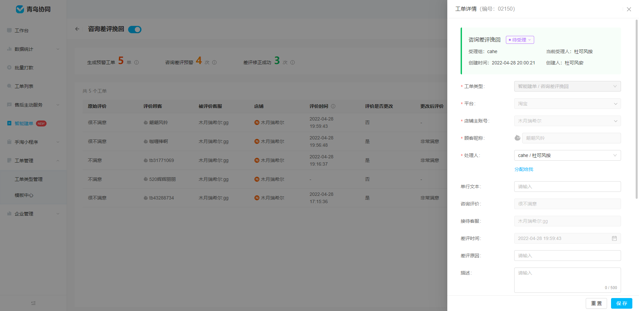Click the avatar icon beside 顾客昵称 field
This screenshot has width=639, height=311.
pyautogui.click(x=517, y=138)
